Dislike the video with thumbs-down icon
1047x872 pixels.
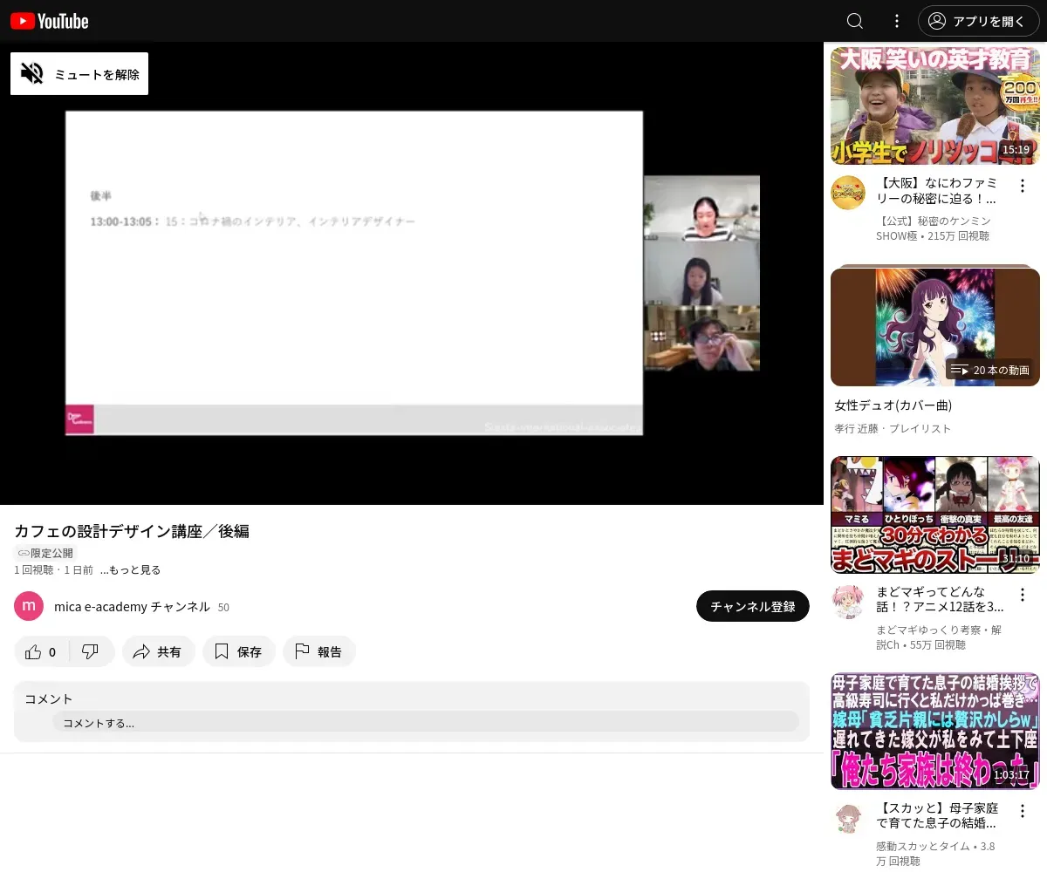tap(90, 651)
